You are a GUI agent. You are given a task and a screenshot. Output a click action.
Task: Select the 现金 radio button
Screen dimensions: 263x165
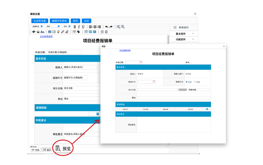(x=186, y=82)
